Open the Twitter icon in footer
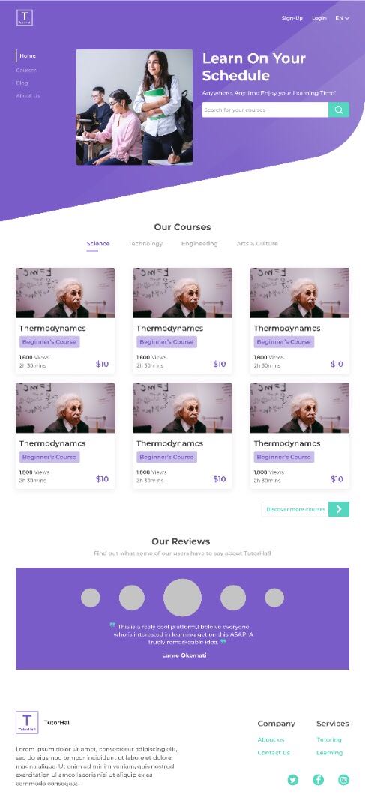Screen dimensions: 365x810 click(293, 780)
